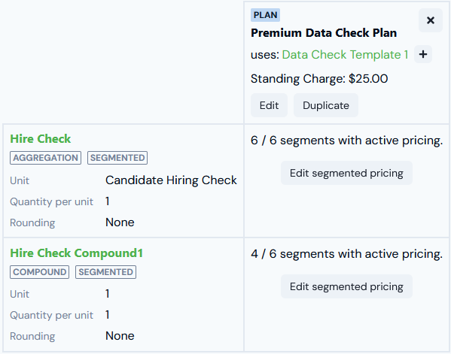Select the Premium Data Check Plan title
Image resolution: width=451 pixels, height=354 pixels.
[324, 33]
